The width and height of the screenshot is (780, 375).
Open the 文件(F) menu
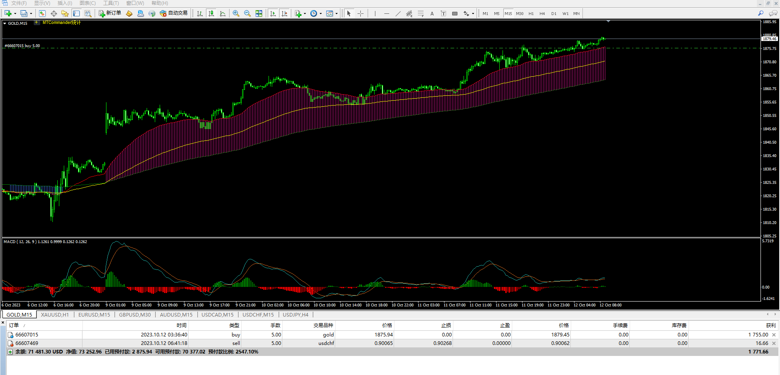19,3
